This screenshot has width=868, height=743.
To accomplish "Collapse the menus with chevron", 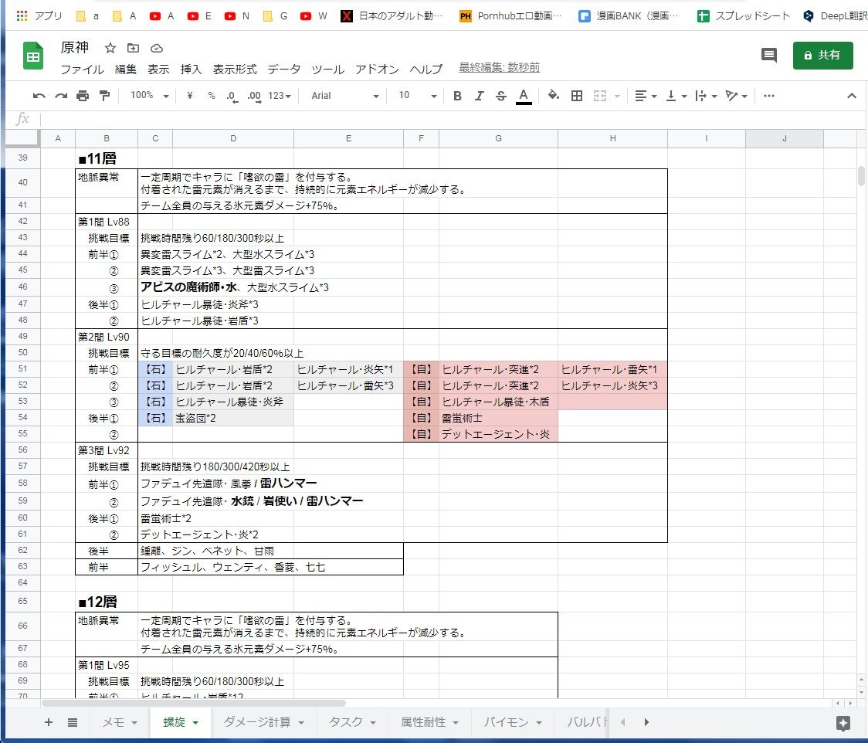I will (x=851, y=96).
